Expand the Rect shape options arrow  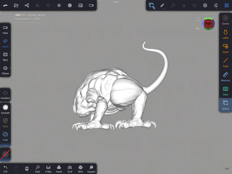pyautogui.click(x=10, y=55)
